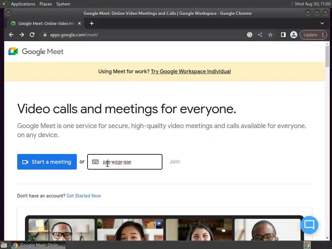The image size is (332, 249).
Task: Open the blue chat support bubble
Action: (x=309, y=225)
